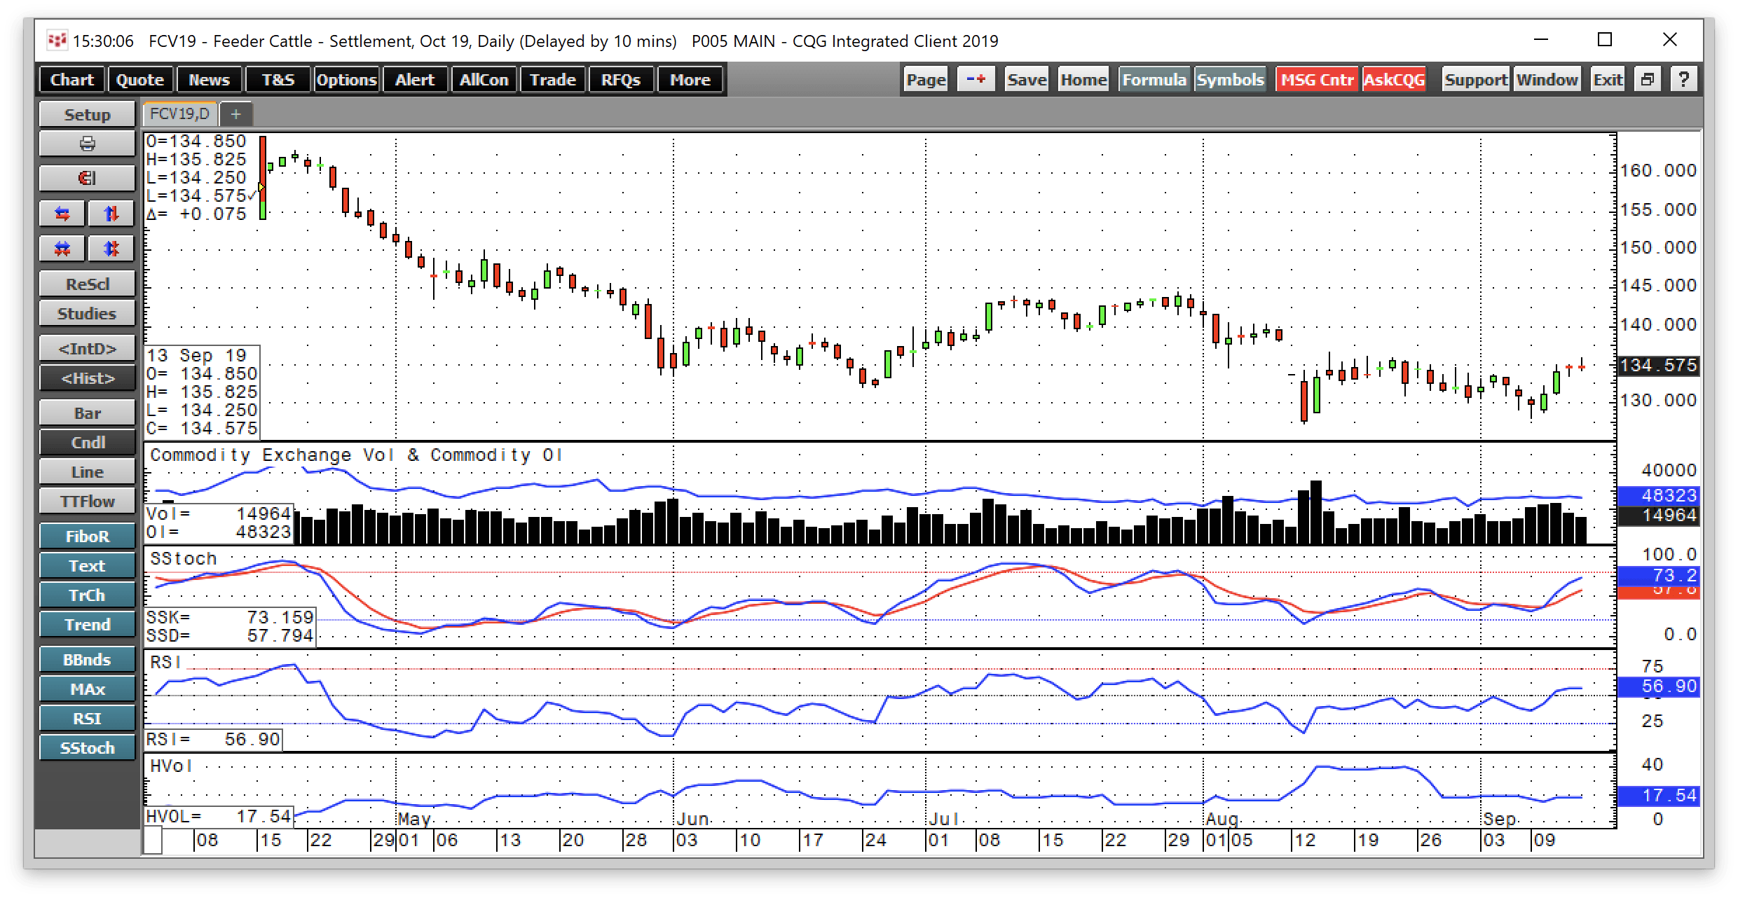This screenshot has height=898, width=1738.
Task: Activate the FiboR Fibonacci retracement tool
Action: pos(87,537)
